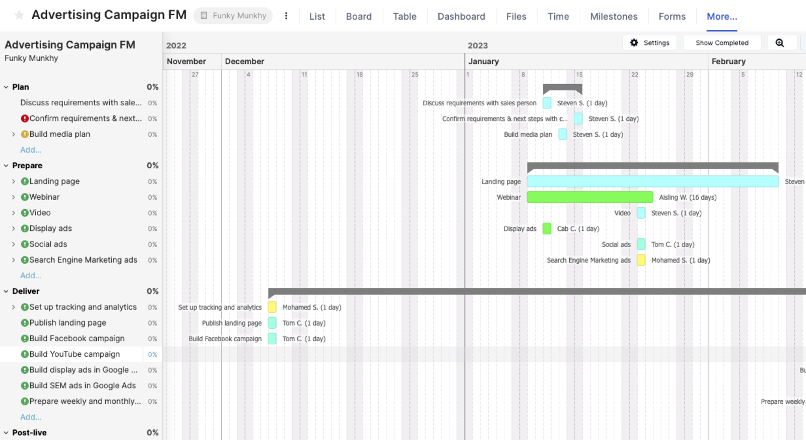Select the Discuss requirements with sales task row

point(81,103)
